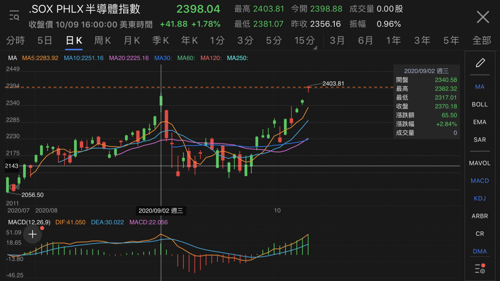
Task: Tap the 2020/09/02 週三 crosshair date label
Action: [x=161, y=211]
